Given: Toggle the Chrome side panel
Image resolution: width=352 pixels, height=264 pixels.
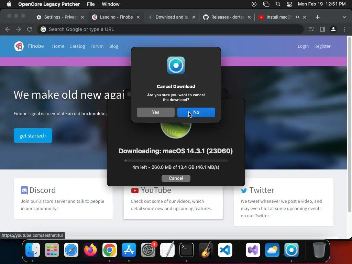Looking at the screenshot, I should pos(322,29).
